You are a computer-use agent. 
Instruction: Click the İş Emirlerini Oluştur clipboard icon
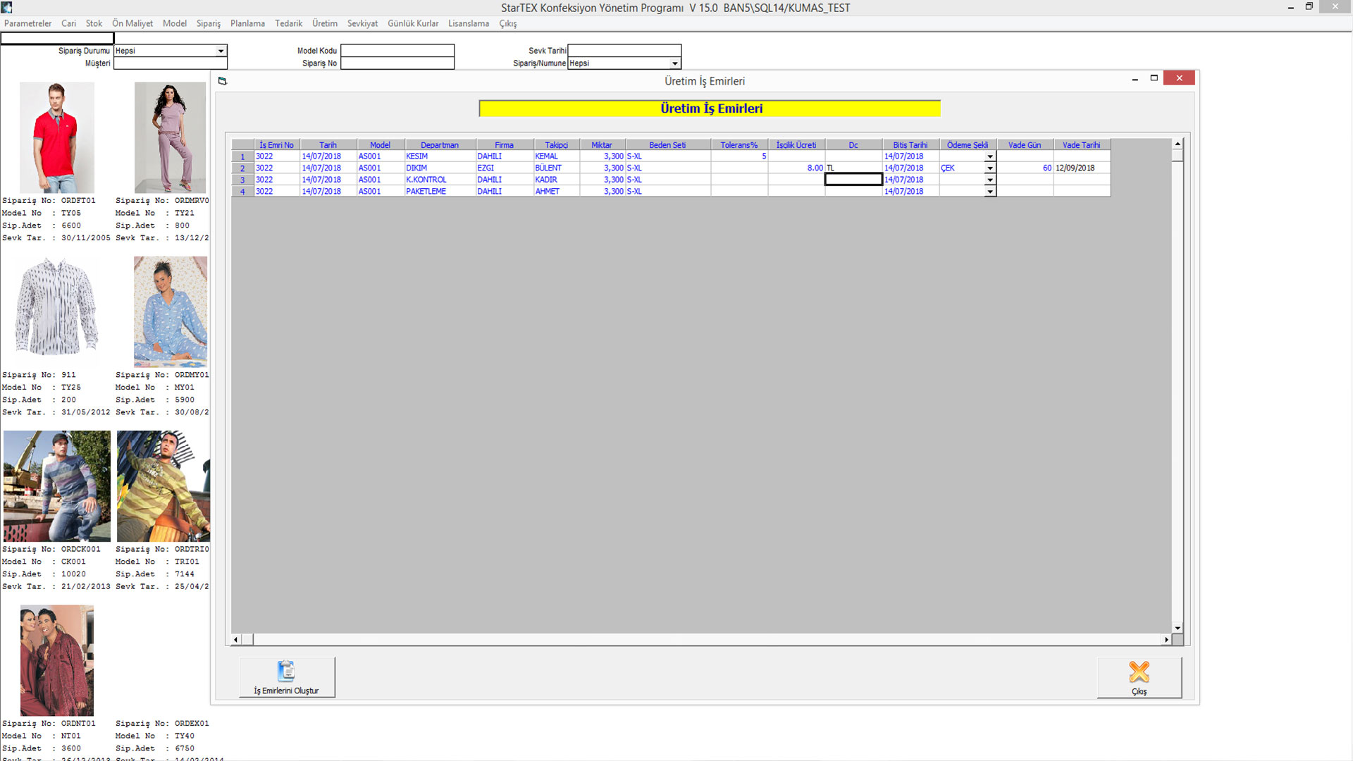point(286,671)
